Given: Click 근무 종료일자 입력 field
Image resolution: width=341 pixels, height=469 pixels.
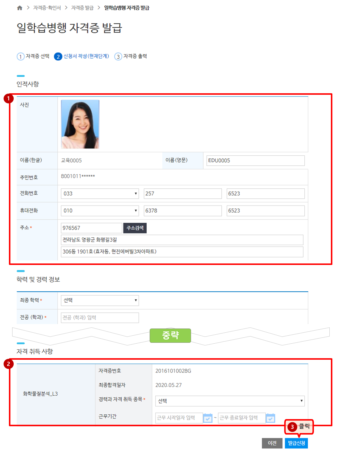Looking at the screenshot, I should tap(242, 418).
